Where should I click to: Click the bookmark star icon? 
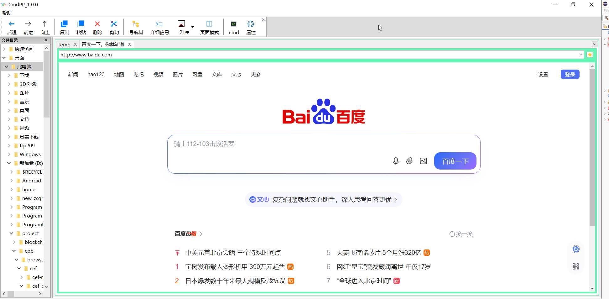click(590, 55)
